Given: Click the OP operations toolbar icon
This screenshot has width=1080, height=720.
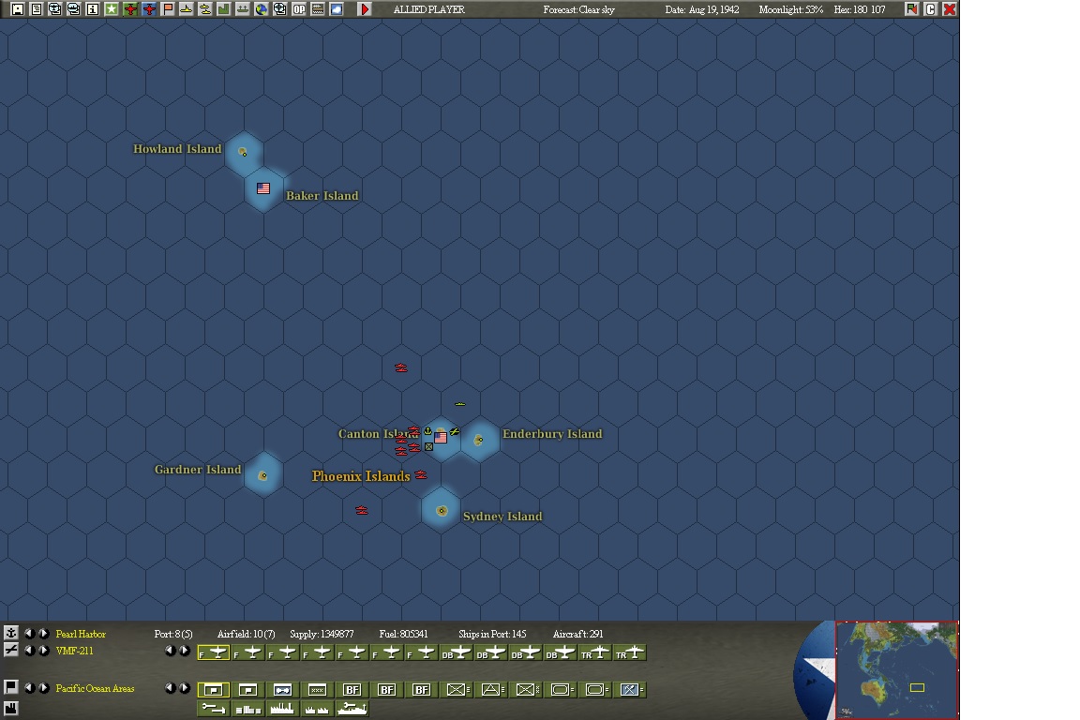Looking at the screenshot, I should [x=300, y=8].
